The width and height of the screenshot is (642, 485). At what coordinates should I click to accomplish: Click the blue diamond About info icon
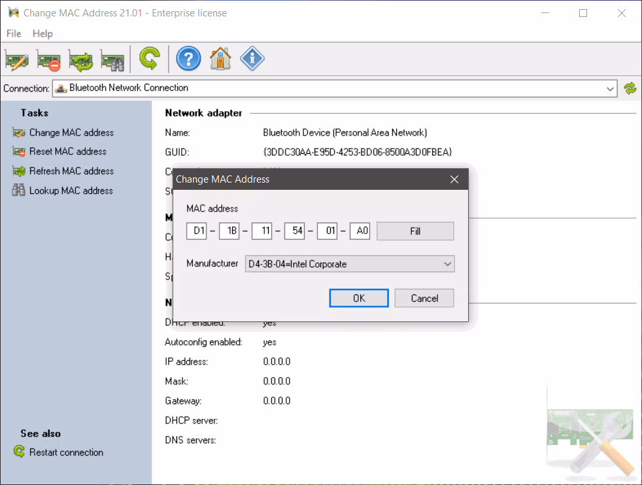pos(252,59)
